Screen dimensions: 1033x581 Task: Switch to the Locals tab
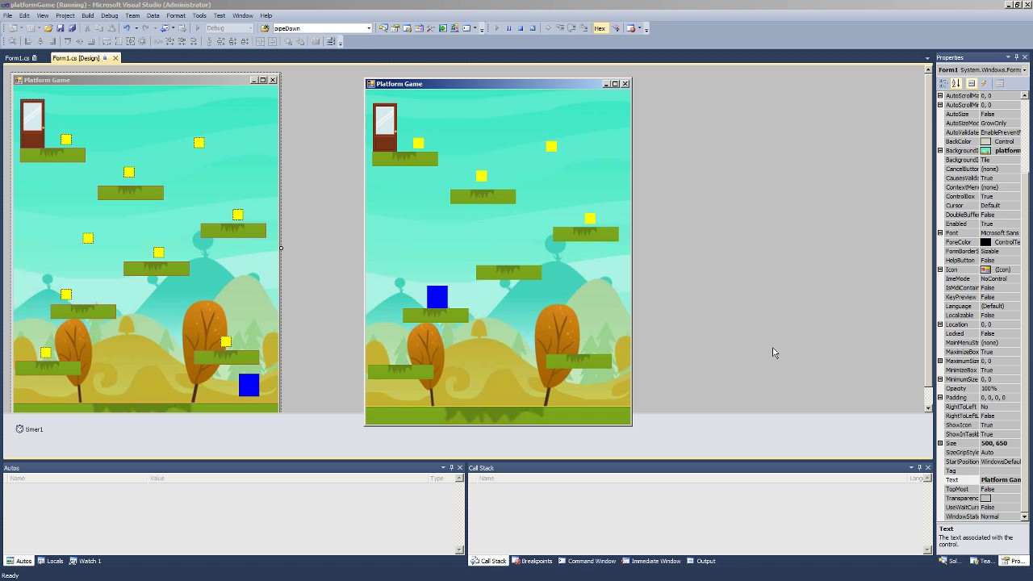click(x=53, y=561)
